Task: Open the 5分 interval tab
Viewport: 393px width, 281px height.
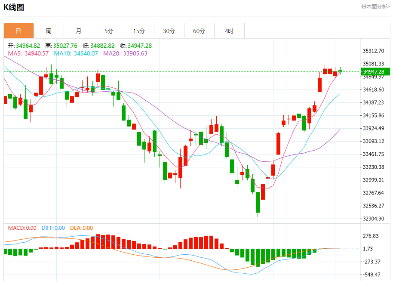Action: [109, 31]
